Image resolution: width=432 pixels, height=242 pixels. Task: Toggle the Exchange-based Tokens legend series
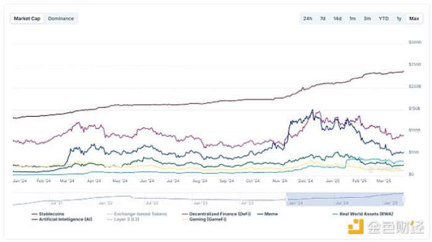pyautogui.click(x=137, y=214)
